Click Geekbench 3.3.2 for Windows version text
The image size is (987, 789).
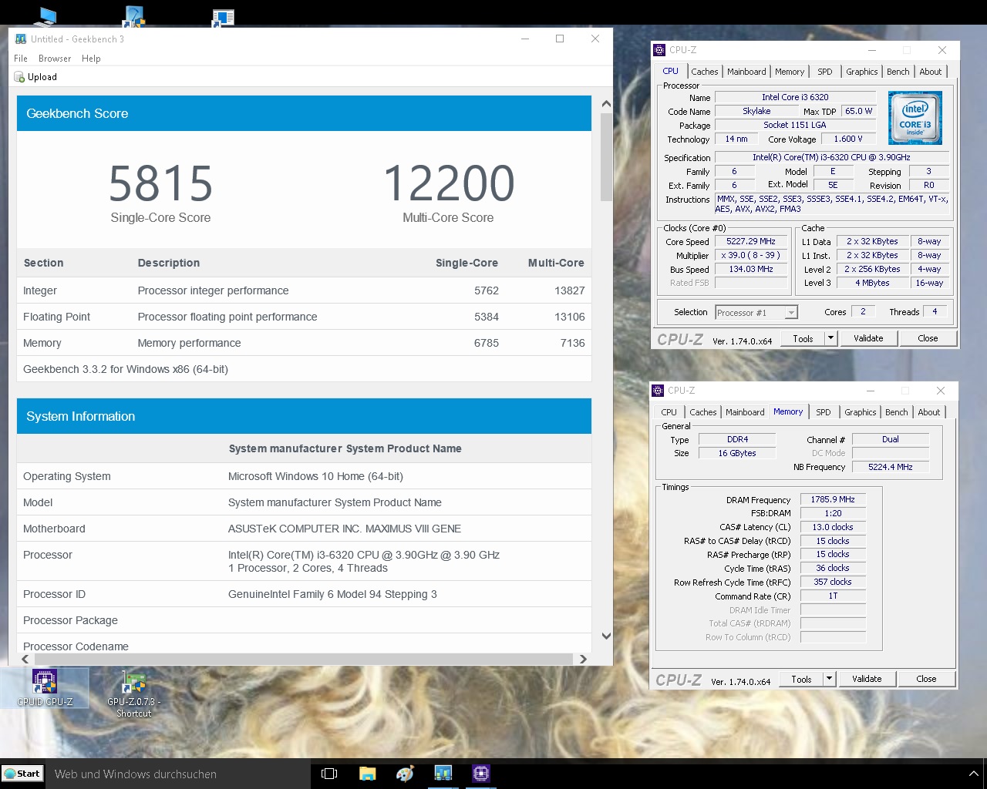coord(126,369)
